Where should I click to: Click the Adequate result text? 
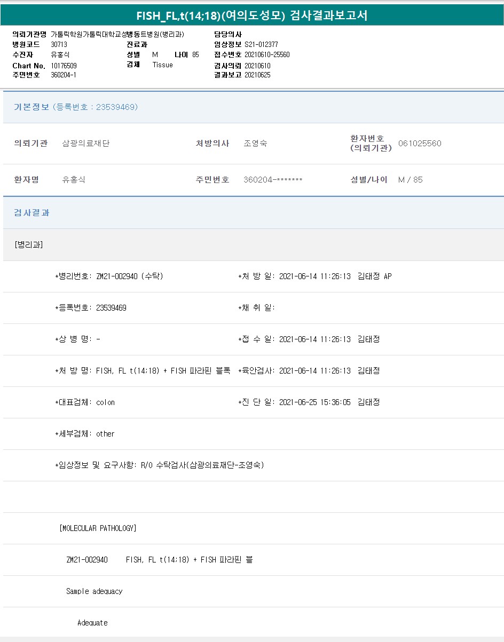[92, 623]
